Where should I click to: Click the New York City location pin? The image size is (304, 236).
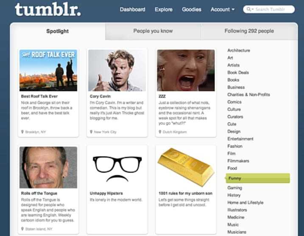click(91, 132)
